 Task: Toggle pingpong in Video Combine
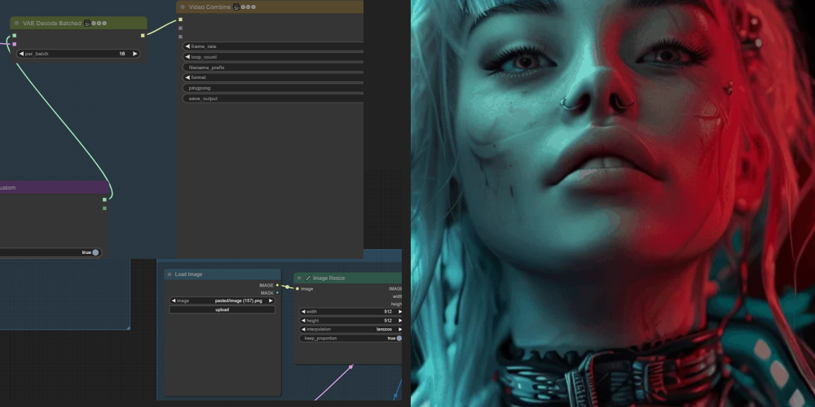pyautogui.click(x=273, y=88)
